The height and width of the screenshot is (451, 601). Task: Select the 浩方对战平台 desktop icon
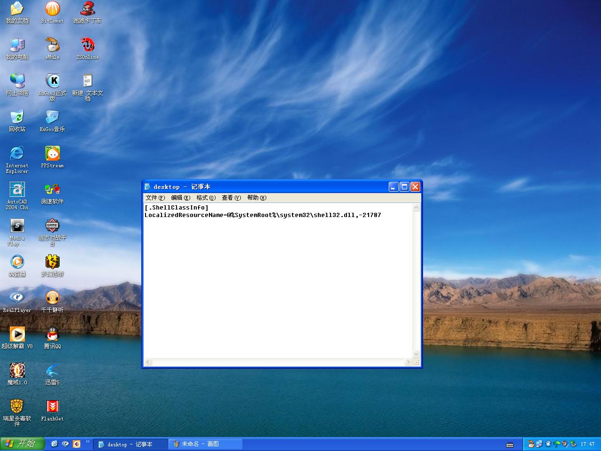(x=52, y=232)
